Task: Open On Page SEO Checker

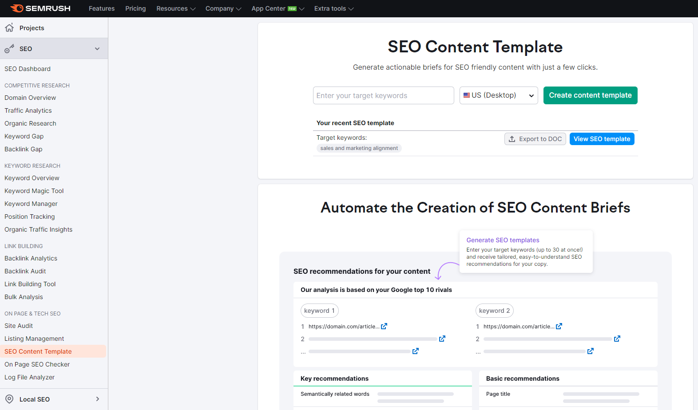Action: click(37, 364)
